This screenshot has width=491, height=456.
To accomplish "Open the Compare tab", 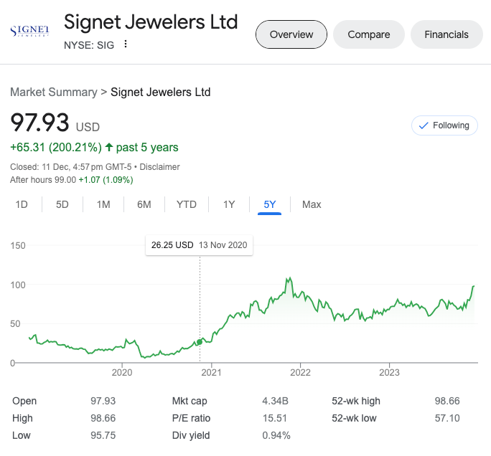I will tap(369, 34).
